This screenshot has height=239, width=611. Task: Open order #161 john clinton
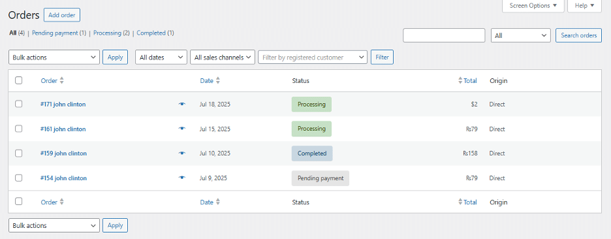[63, 129]
